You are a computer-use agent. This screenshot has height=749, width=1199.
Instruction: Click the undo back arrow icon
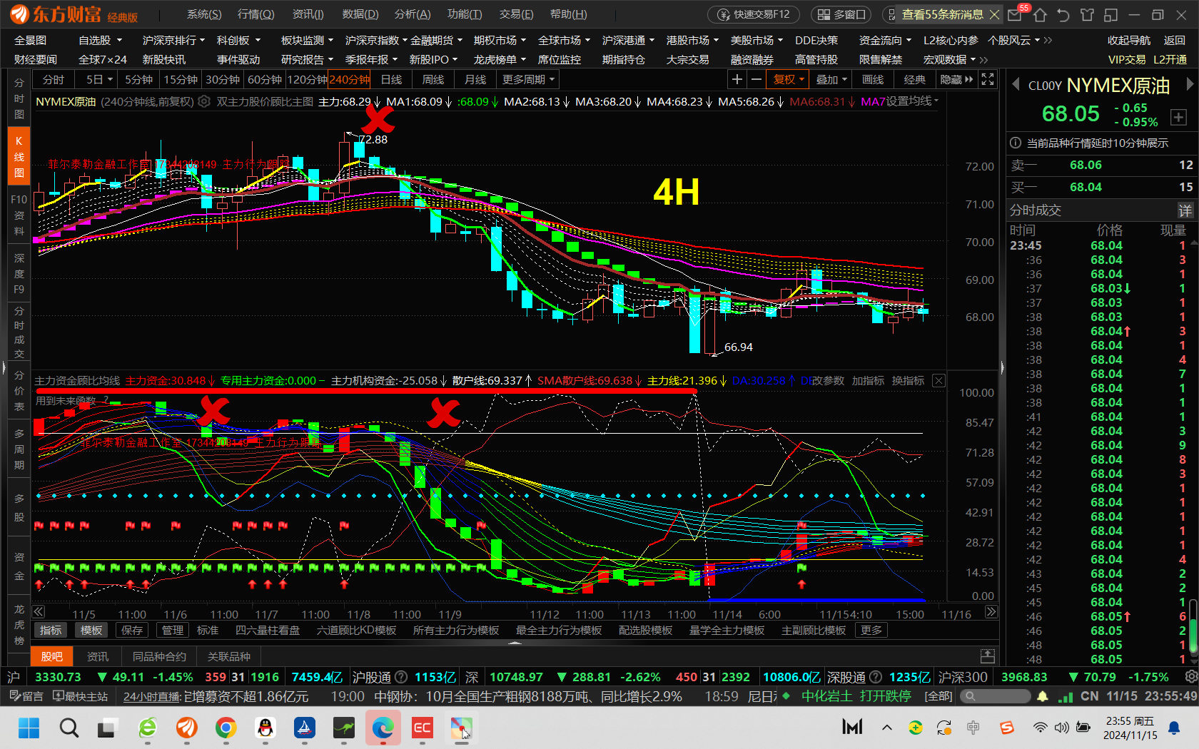(x=1063, y=14)
